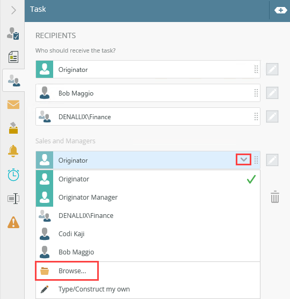Screen dimensions: 290x299
Task: Click the RECIPIENTS heading
Action: (55, 35)
